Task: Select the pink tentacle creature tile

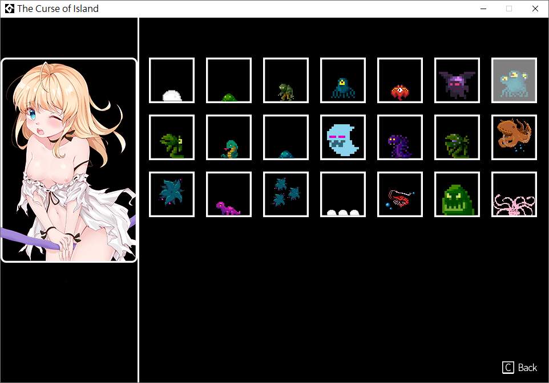Action: [x=514, y=194]
